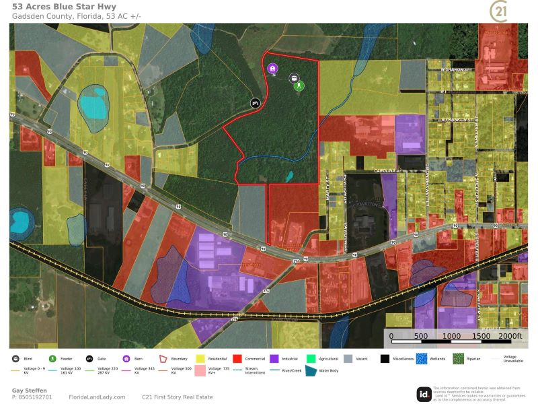The image size is (538, 404).
Task: Select the Gate icon in the legend
Action: pos(89,359)
